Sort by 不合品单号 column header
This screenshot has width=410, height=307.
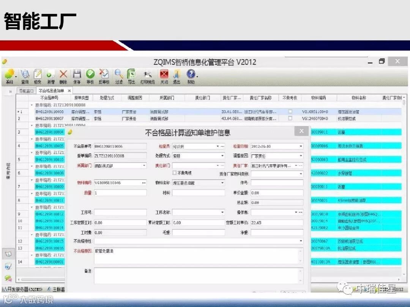tap(49, 98)
